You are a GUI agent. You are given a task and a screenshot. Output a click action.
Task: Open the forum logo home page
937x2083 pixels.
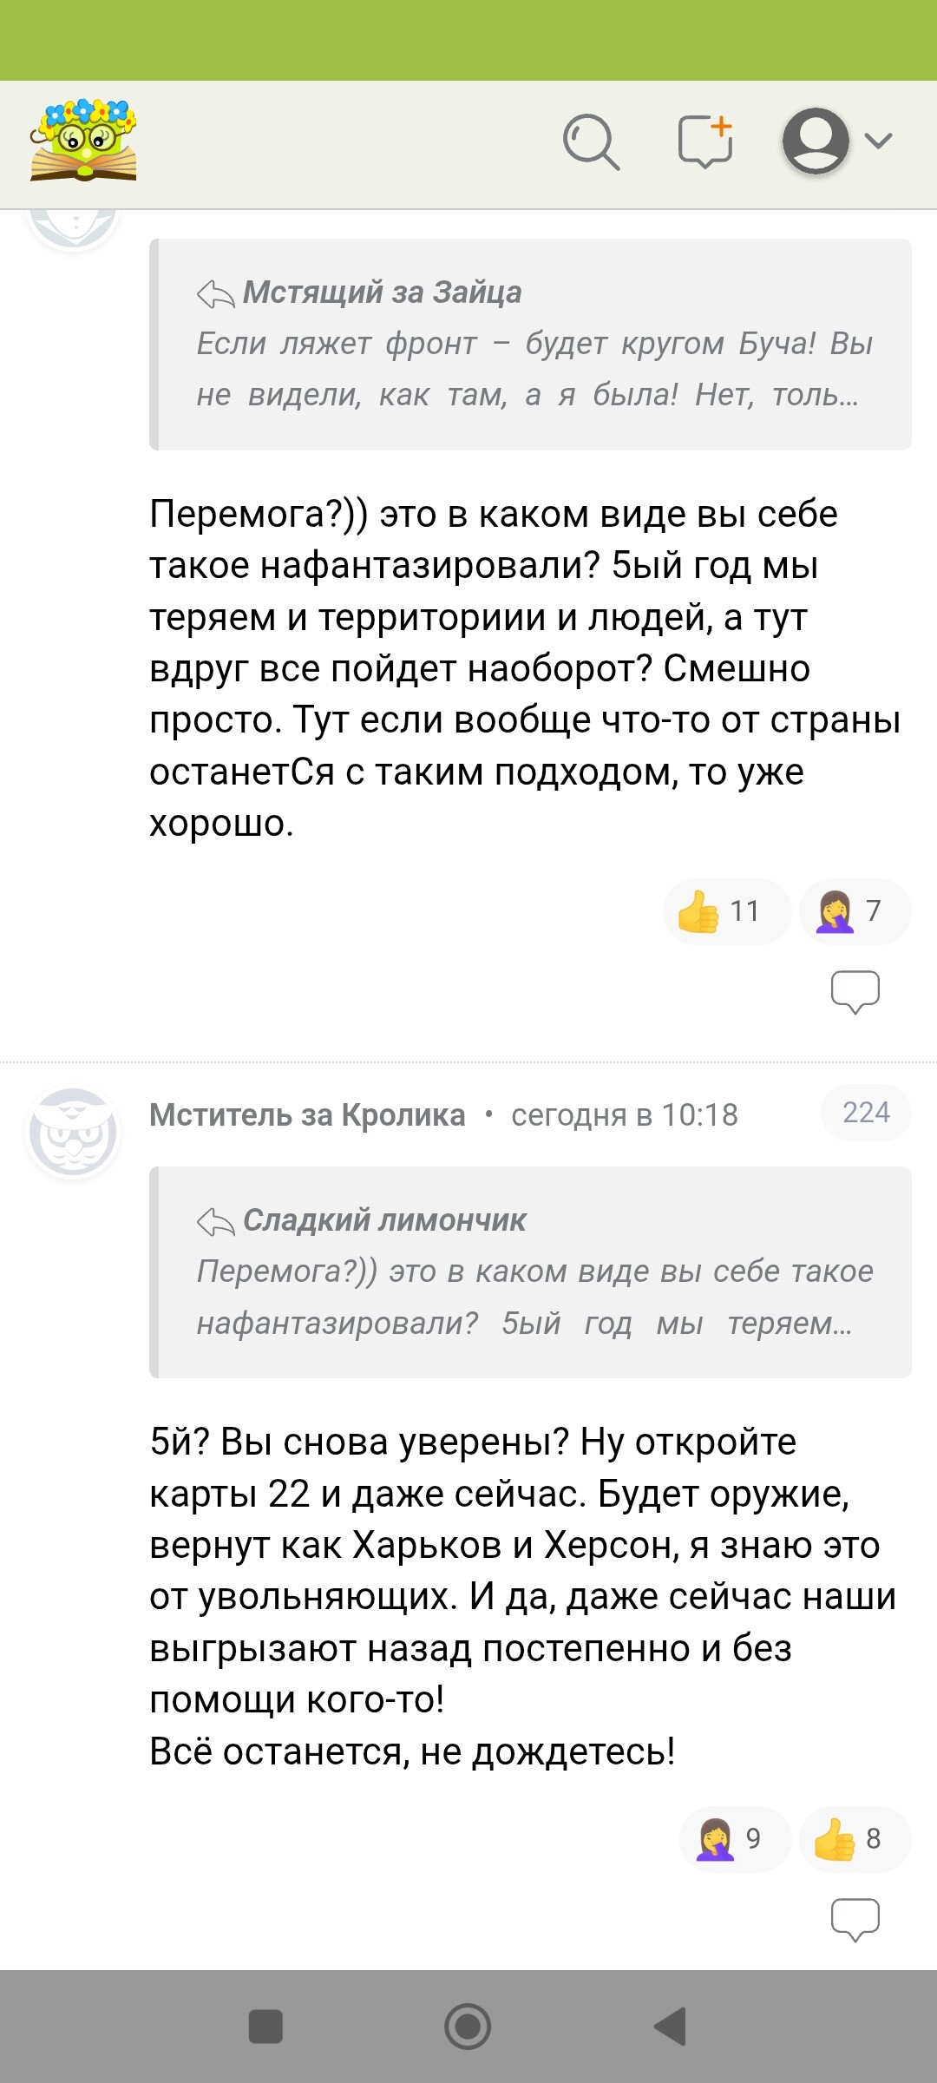(83, 141)
